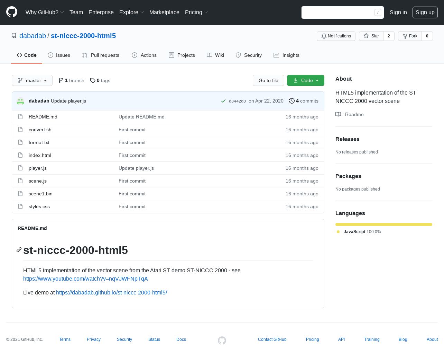Open the Projects tab

click(x=182, y=55)
